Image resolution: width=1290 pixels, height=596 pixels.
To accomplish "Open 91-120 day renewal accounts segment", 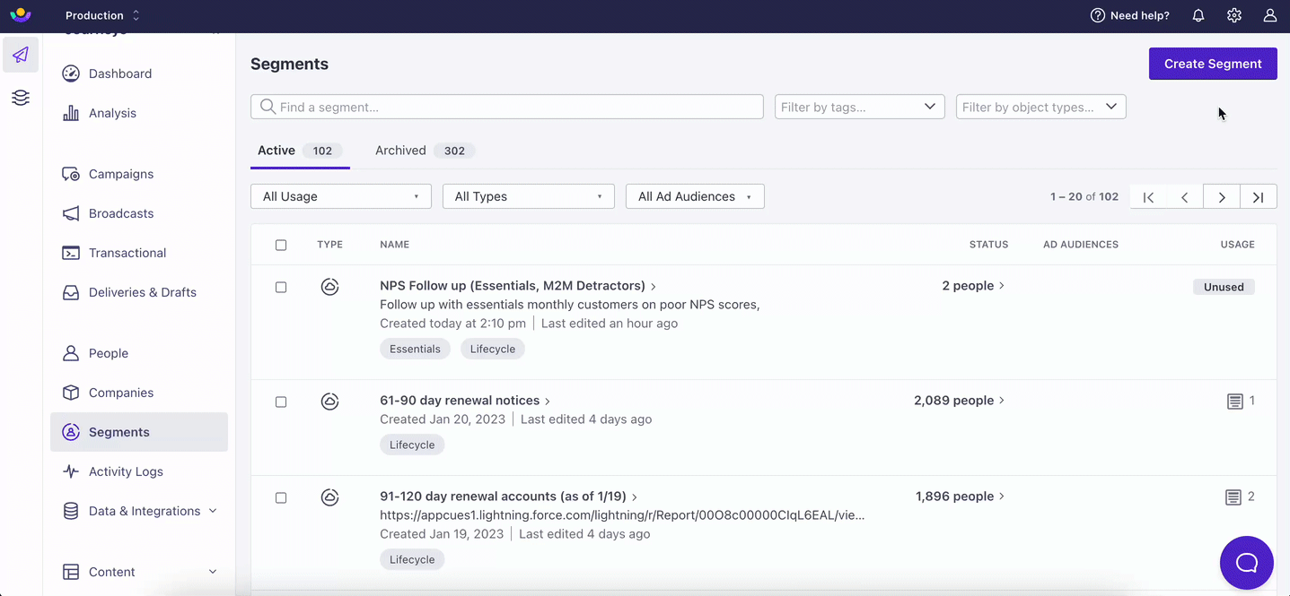I will pyautogui.click(x=503, y=497).
